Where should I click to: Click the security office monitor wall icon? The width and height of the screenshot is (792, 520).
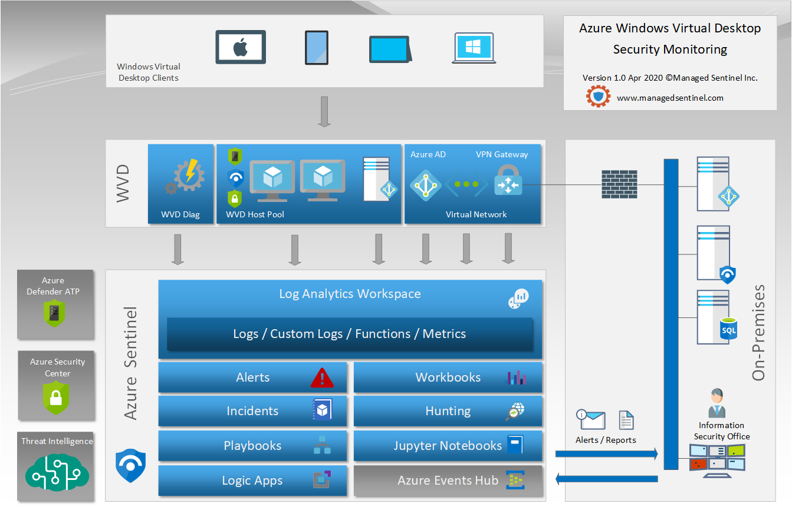click(717, 461)
